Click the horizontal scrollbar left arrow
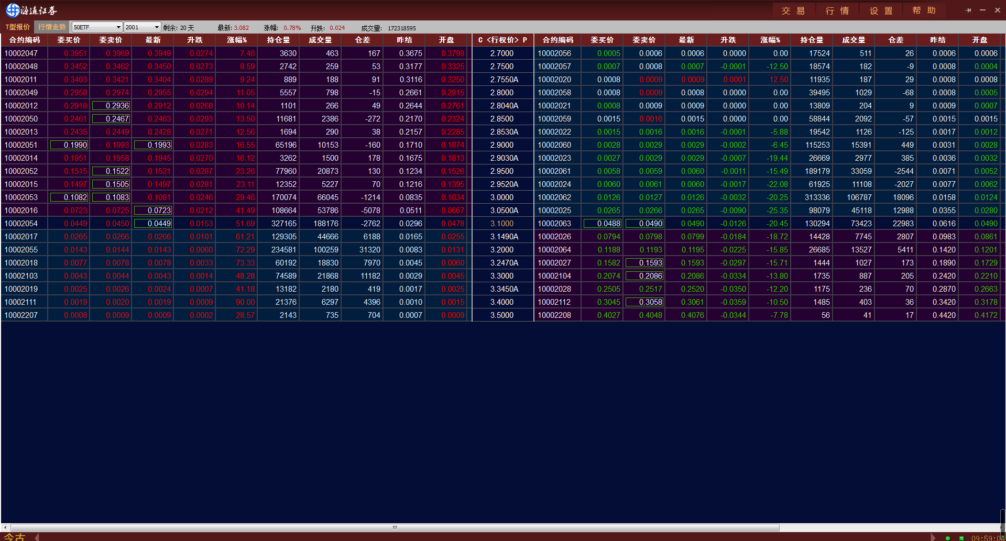This screenshot has width=1006, height=541. tap(5, 527)
